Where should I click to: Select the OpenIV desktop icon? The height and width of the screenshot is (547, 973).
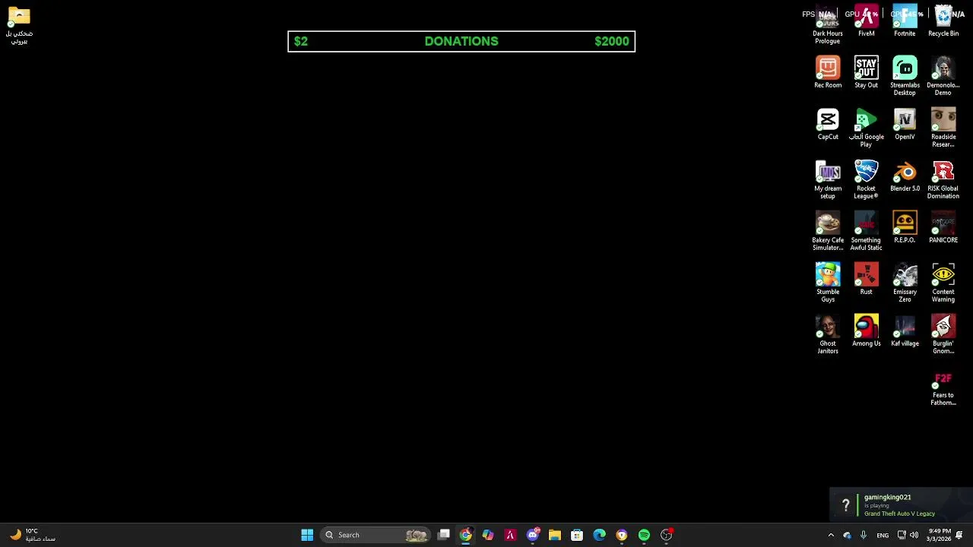(905, 124)
